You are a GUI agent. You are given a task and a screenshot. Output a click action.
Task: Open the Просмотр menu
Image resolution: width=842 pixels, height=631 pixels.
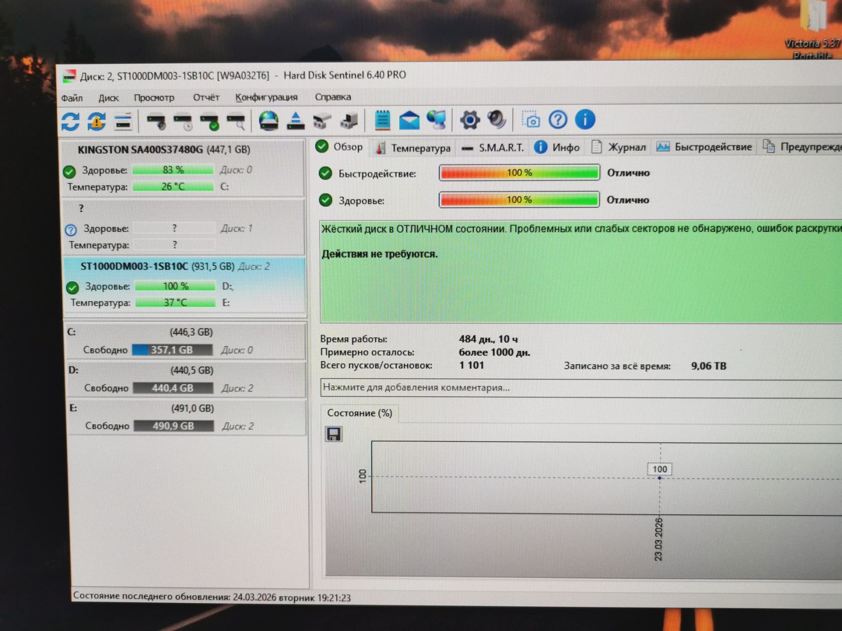pos(154,98)
